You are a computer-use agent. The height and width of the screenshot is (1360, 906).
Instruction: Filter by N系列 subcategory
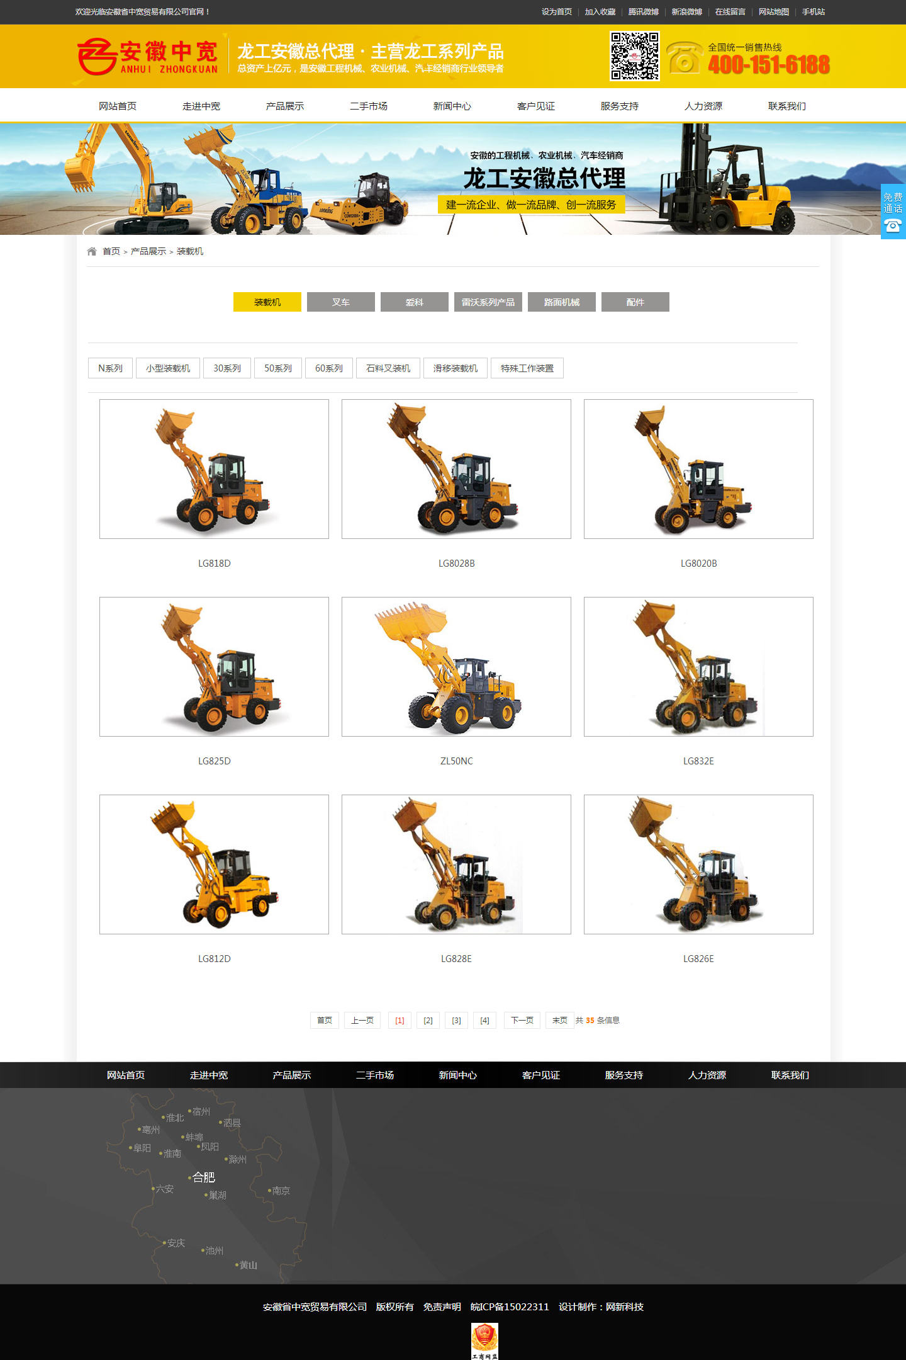click(110, 368)
